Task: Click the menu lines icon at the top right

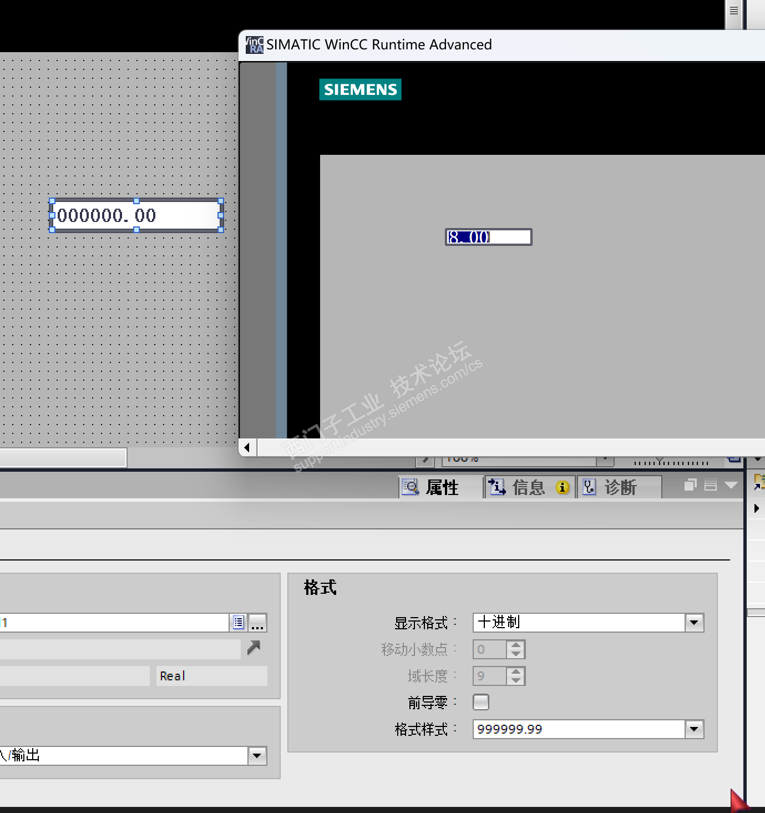Action: tap(733, 11)
